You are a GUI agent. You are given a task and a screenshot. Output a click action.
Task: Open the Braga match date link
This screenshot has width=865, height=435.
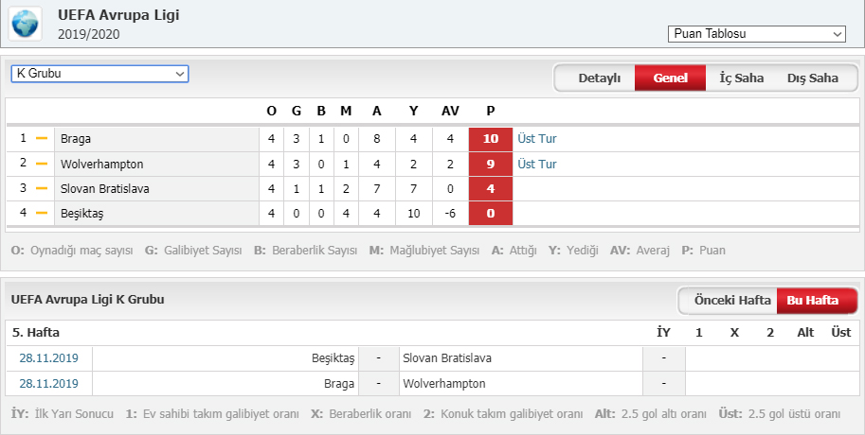pyautogui.click(x=48, y=383)
